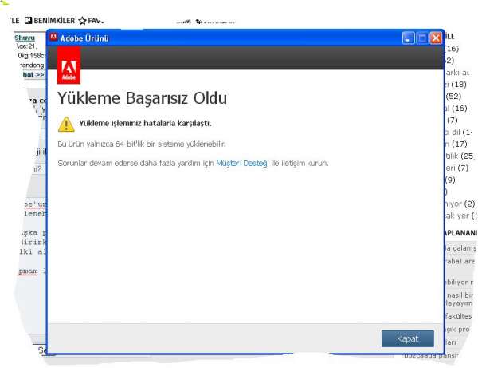Click the red Adobe logo
This screenshot has width=478, height=368.
(x=69, y=65)
